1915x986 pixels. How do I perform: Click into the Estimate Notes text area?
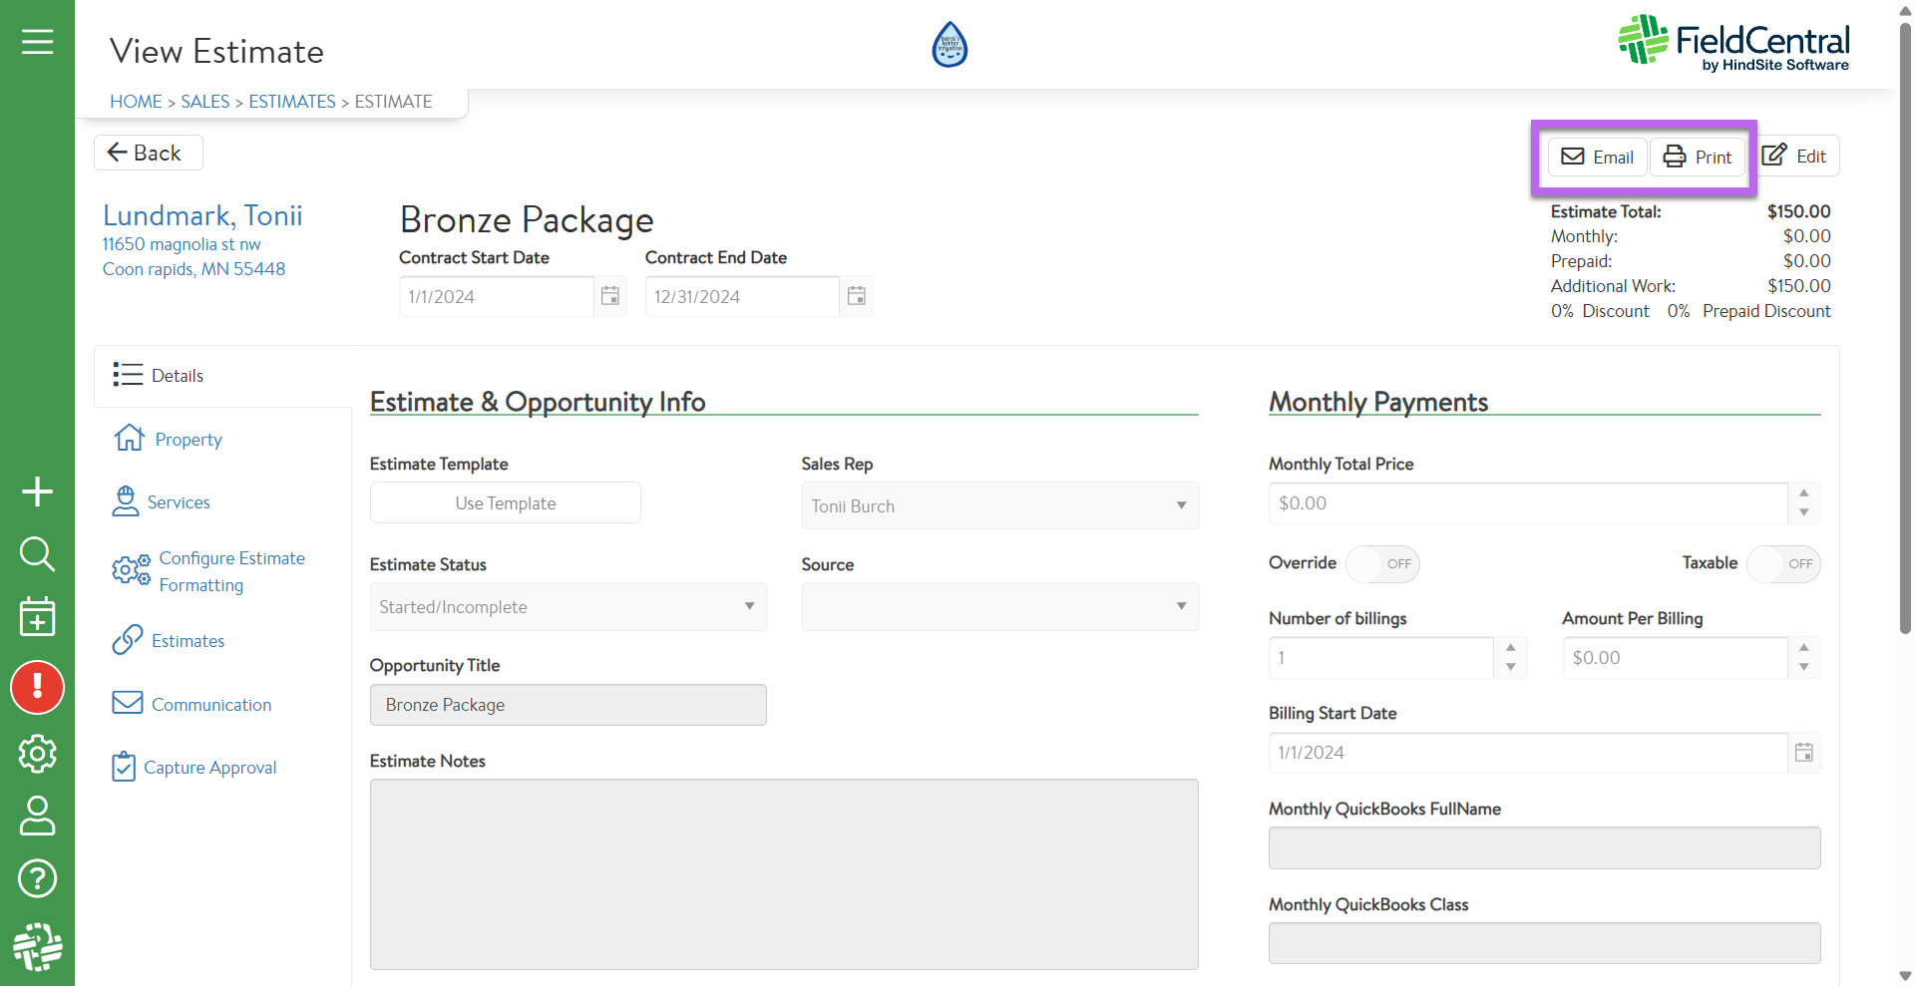pyautogui.click(x=784, y=873)
